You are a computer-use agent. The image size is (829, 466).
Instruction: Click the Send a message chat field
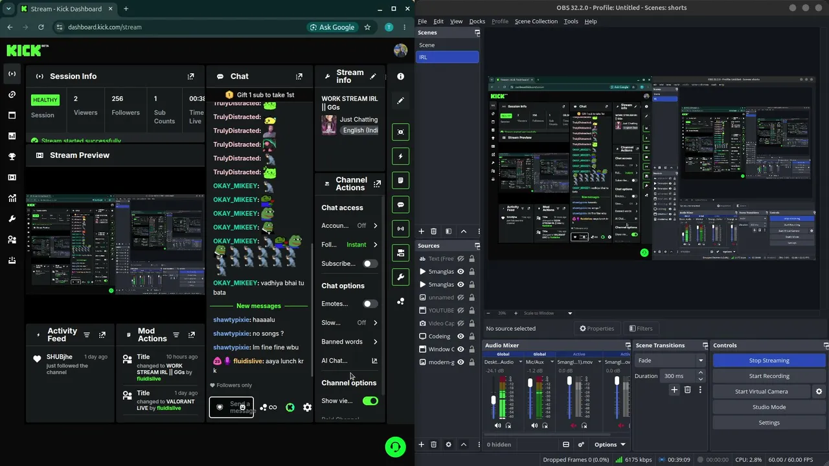point(231,407)
